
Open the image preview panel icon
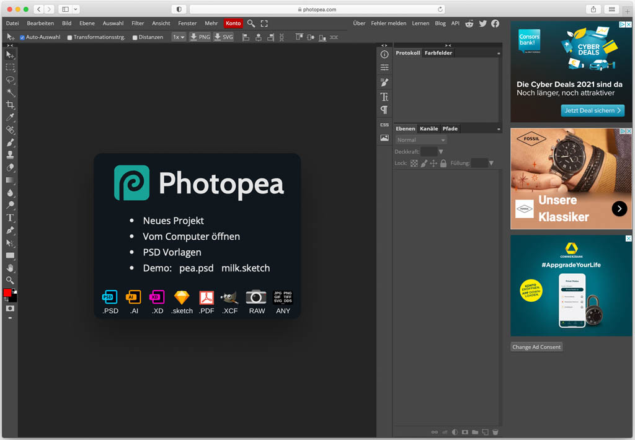pyautogui.click(x=384, y=138)
